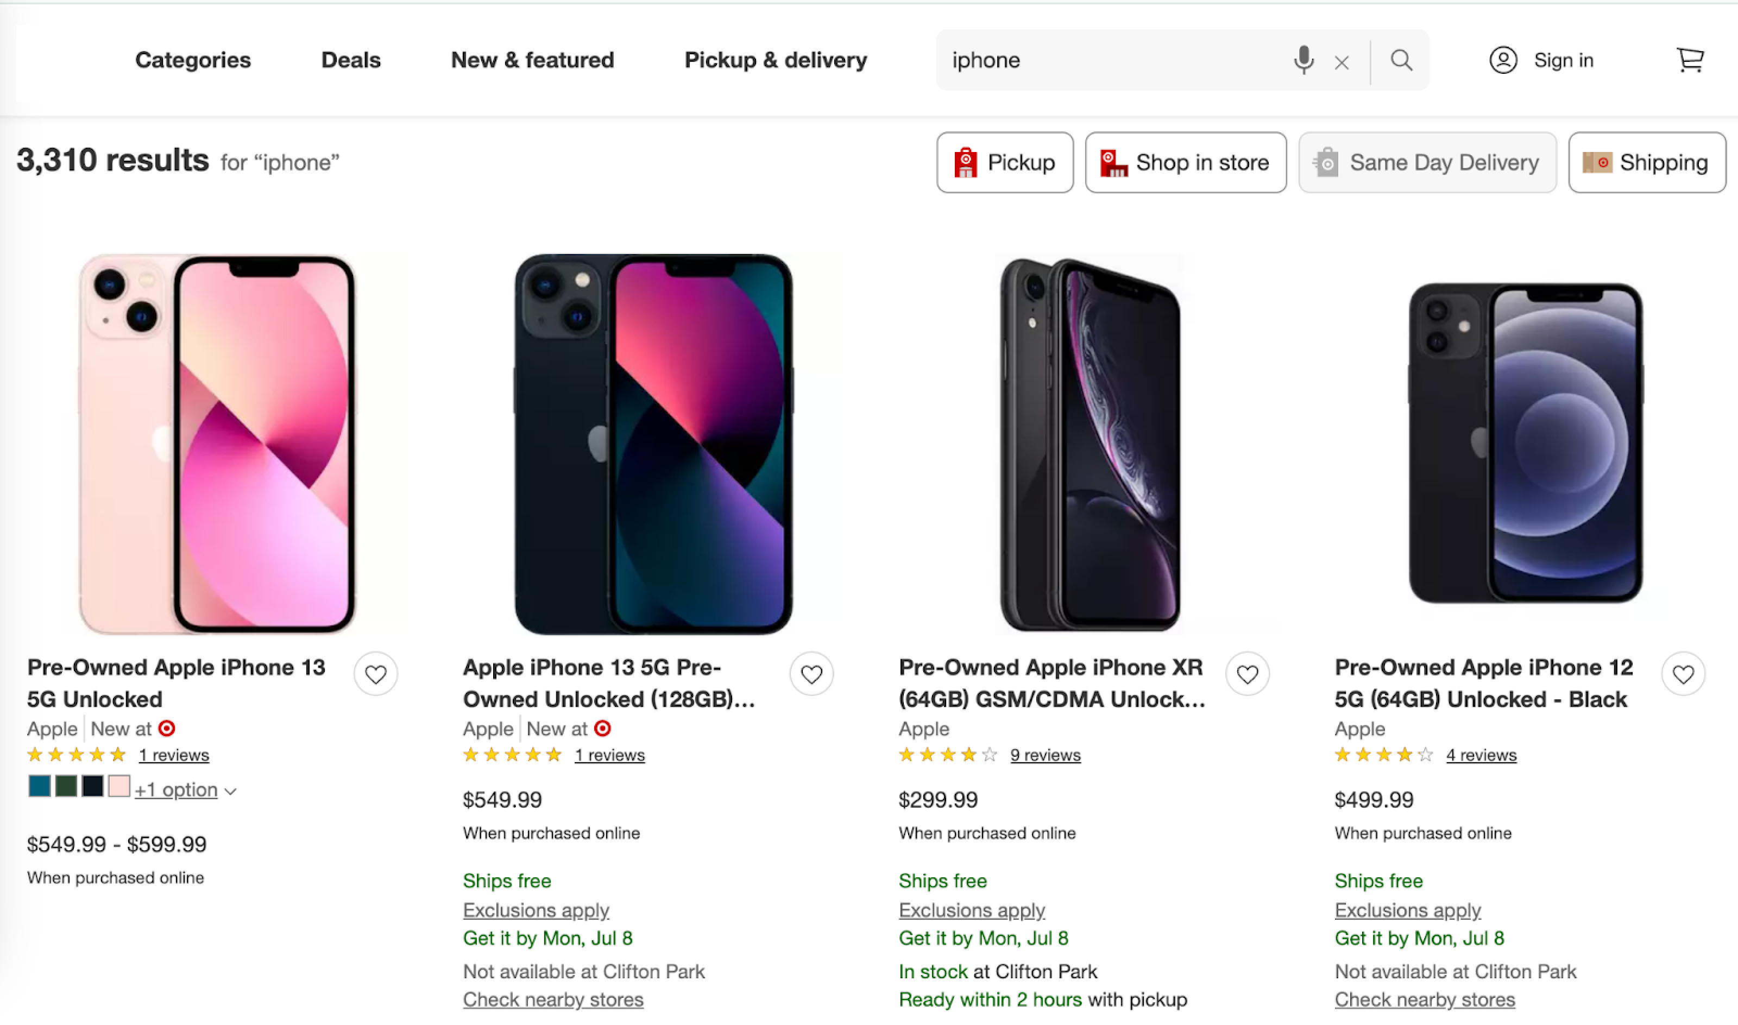This screenshot has height=1025, width=1738.
Task: Open 9 reviews for iPhone XR
Action: pyautogui.click(x=1045, y=755)
